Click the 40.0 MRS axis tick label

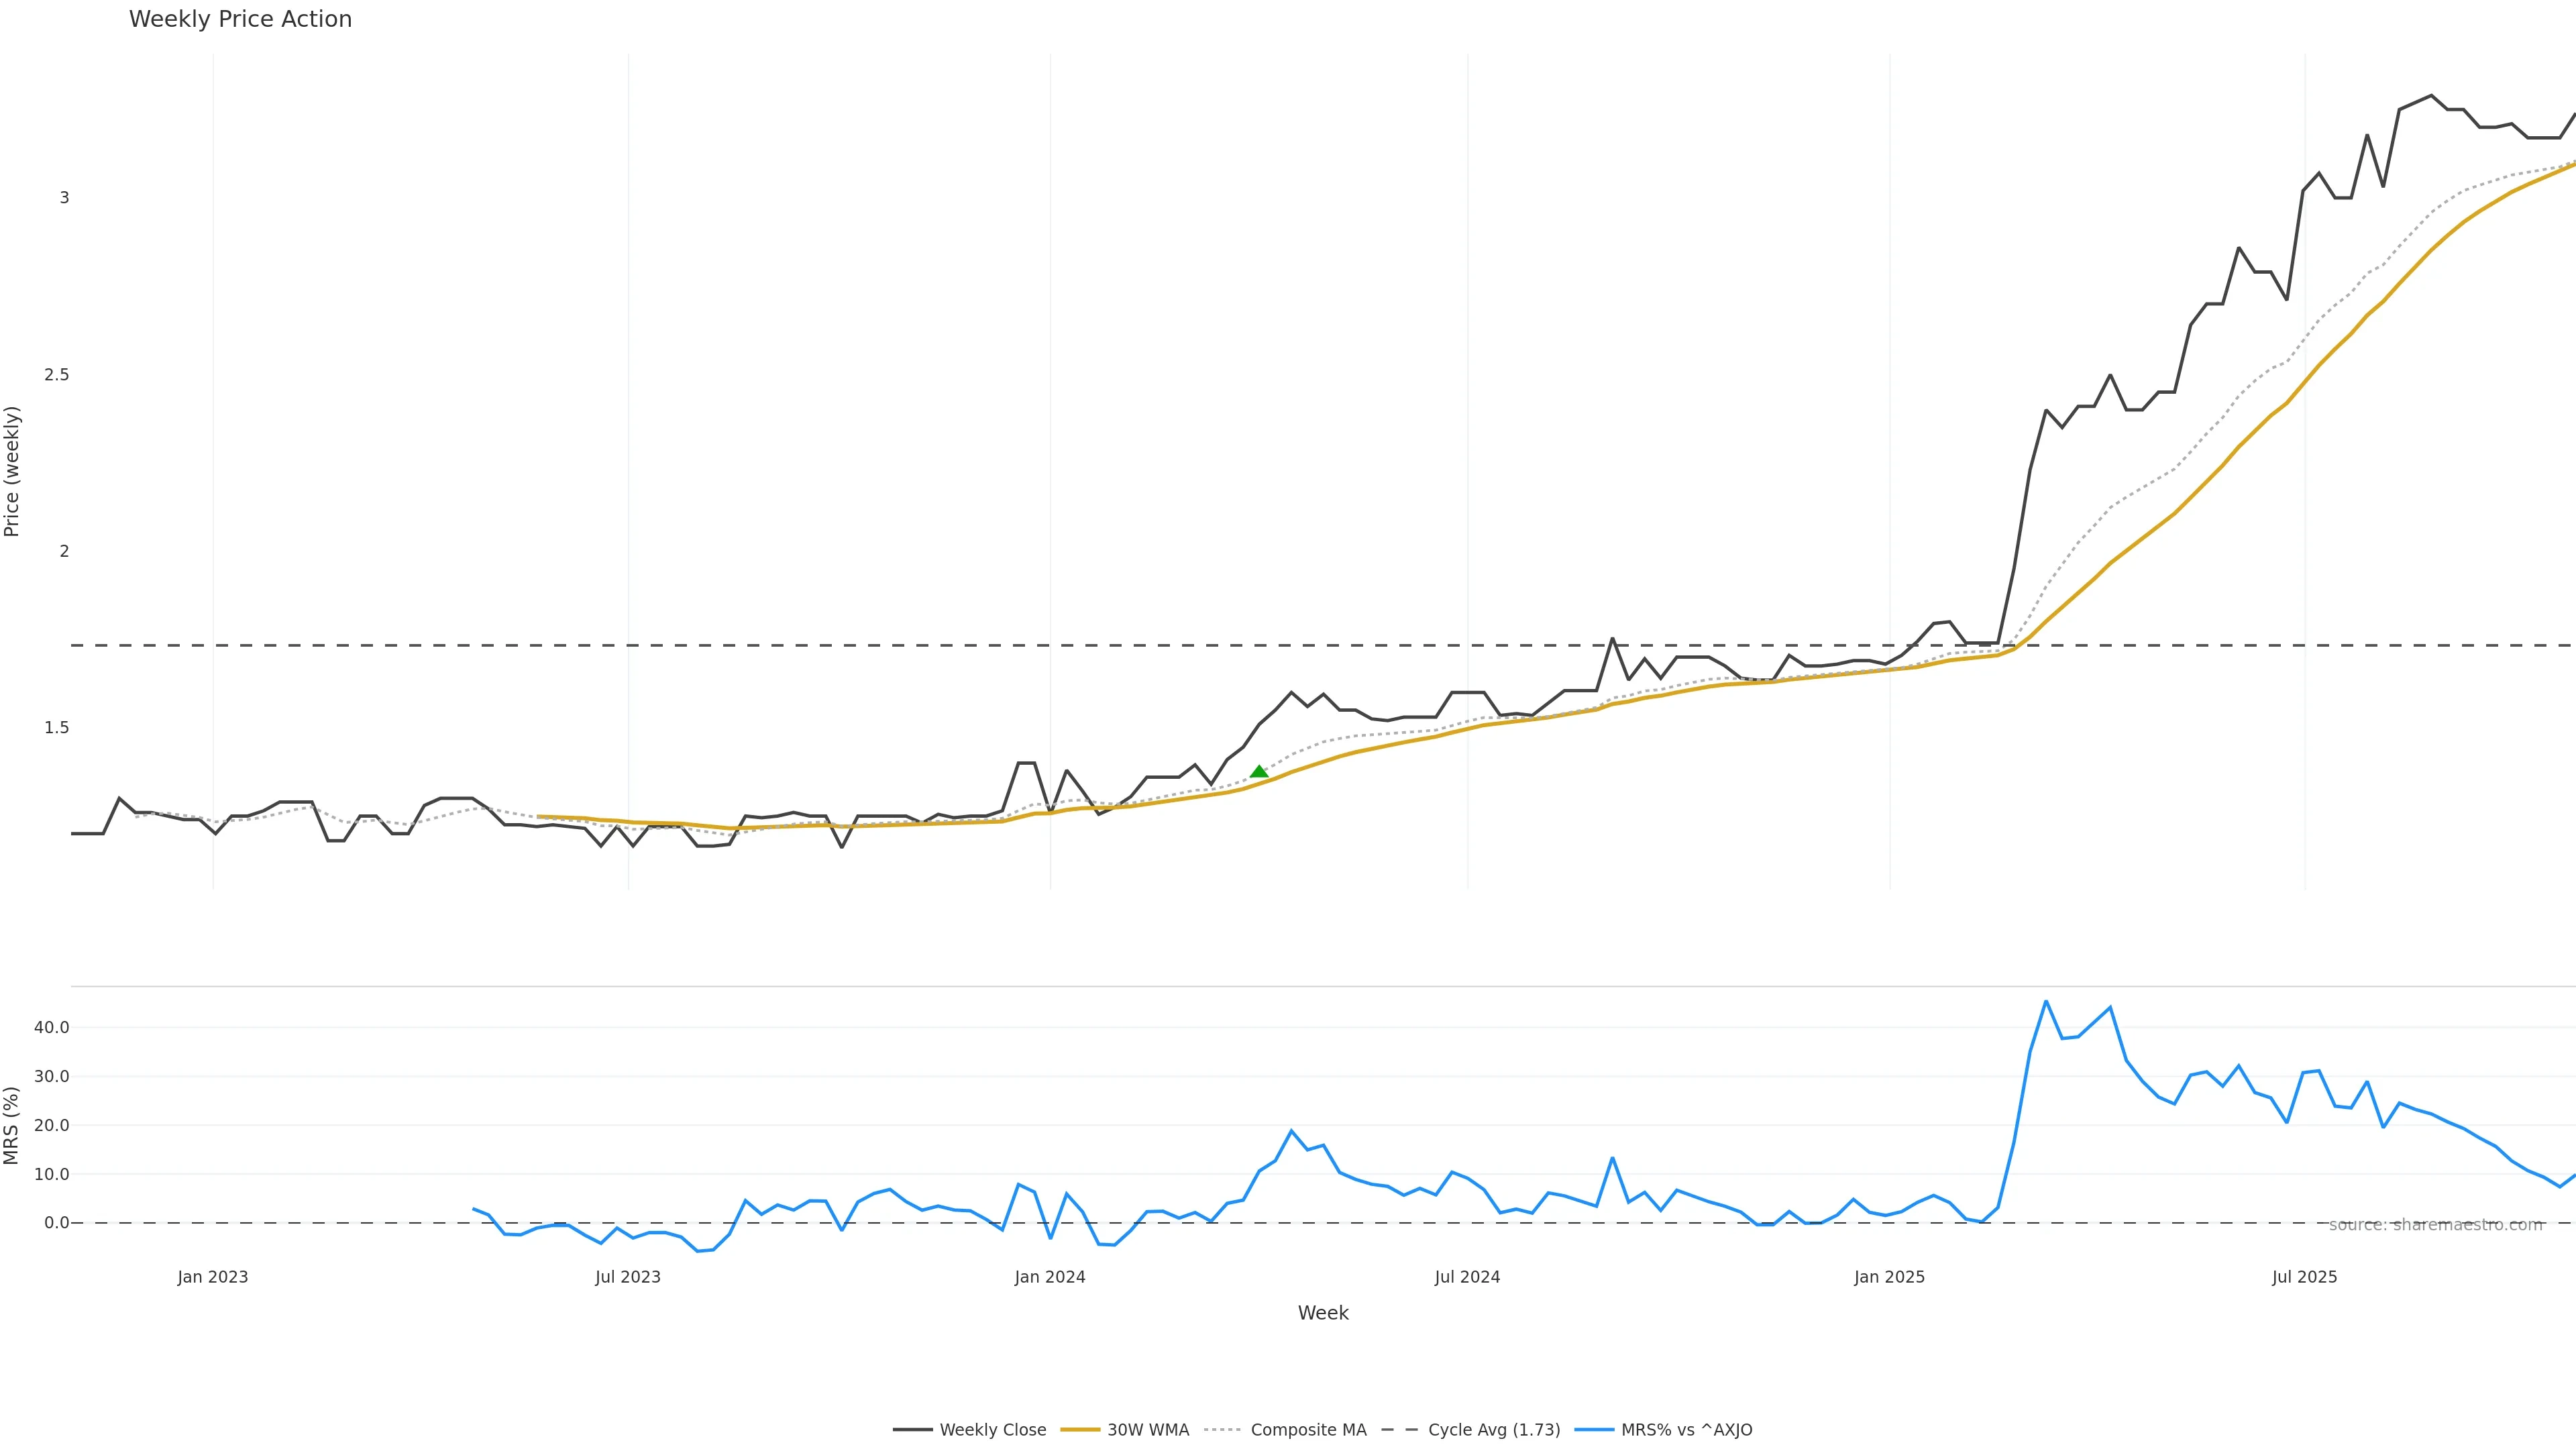52,1027
